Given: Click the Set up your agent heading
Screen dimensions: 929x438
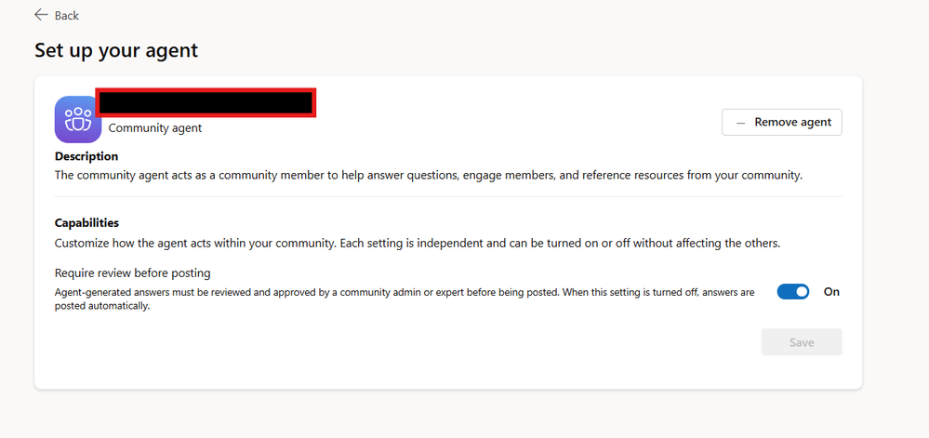Looking at the screenshot, I should 116,50.
